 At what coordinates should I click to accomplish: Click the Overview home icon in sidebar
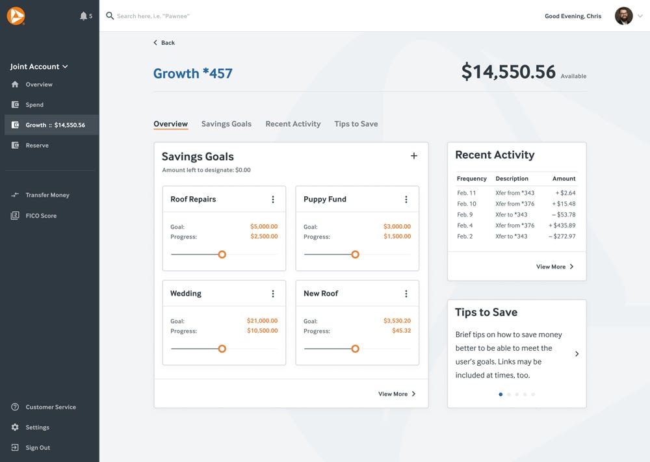[15, 84]
